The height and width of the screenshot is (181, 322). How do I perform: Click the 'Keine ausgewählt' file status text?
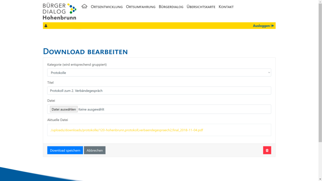pyautogui.click(x=91, y=109)
